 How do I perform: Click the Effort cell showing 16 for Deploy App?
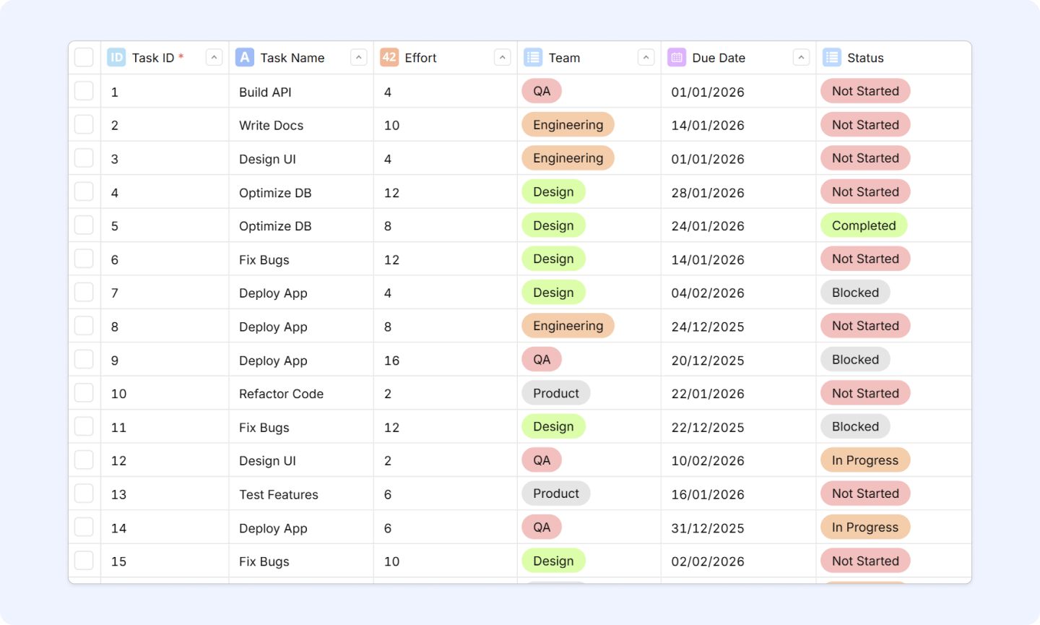(x=391, y=360)
